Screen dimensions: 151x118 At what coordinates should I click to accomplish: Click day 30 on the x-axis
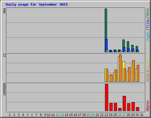[x=137, y=115]
